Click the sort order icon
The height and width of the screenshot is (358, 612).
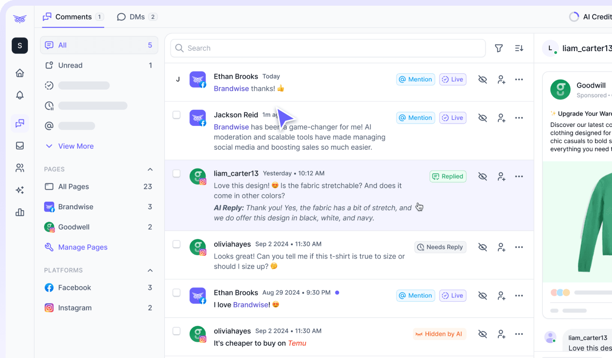(x=519, y=48)
